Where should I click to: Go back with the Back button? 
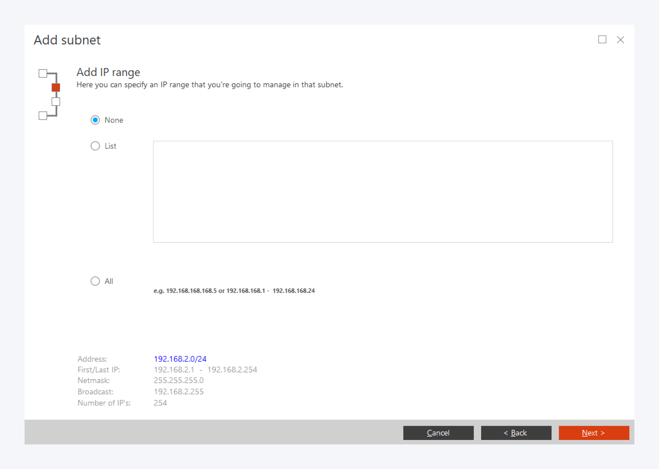[516, 433]
